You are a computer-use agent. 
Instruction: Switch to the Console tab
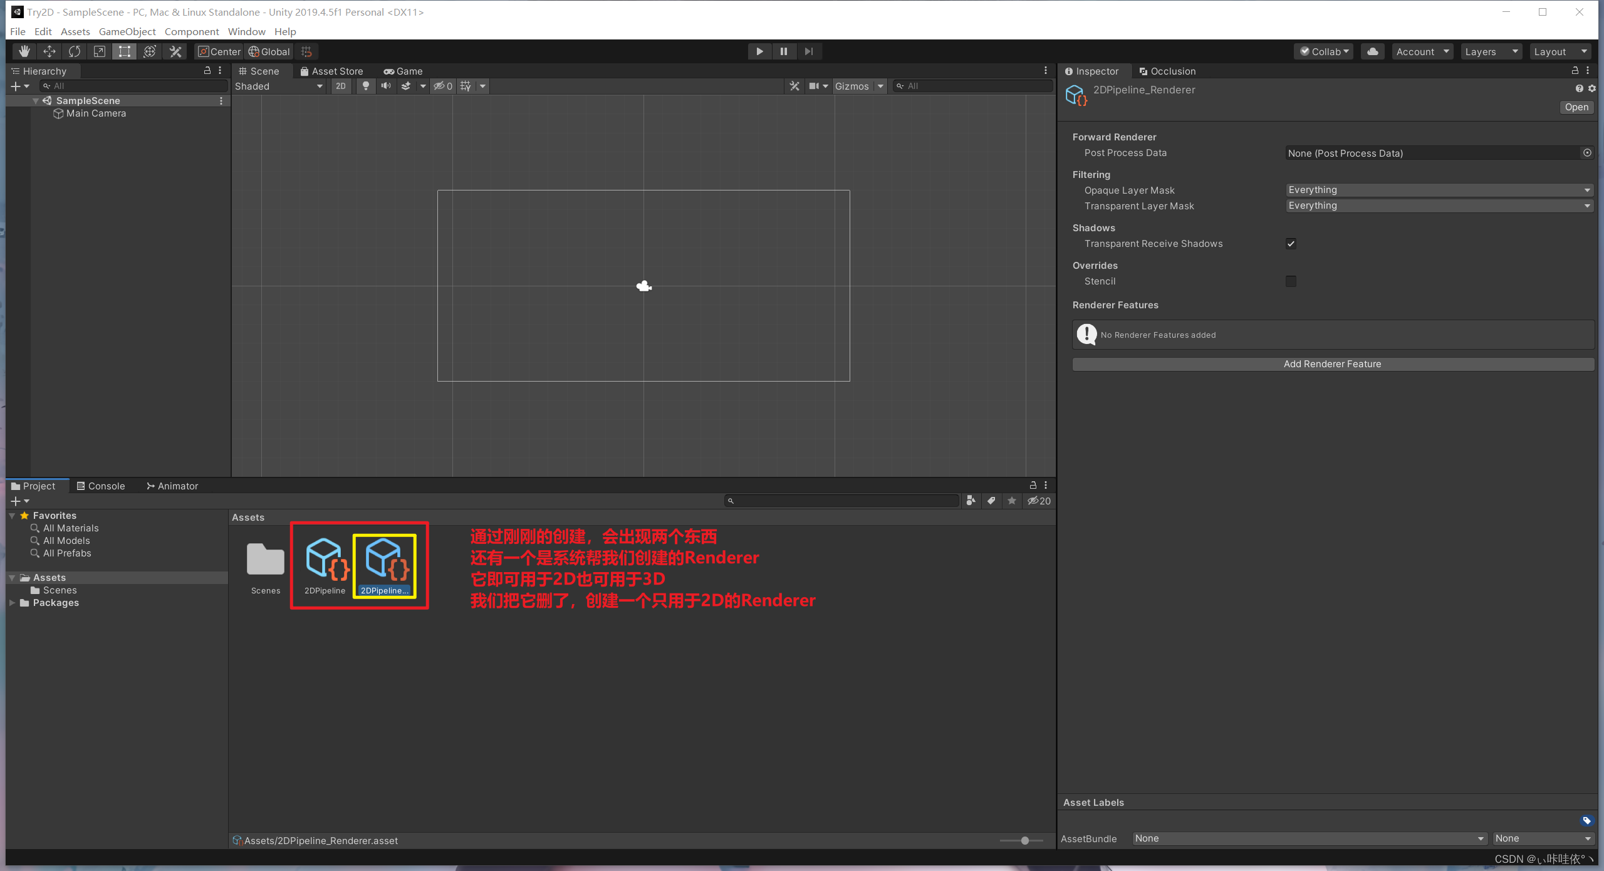coord(101,486)
